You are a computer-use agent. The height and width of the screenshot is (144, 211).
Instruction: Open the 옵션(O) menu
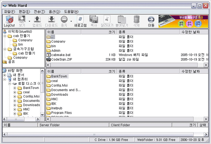[54, 12]
